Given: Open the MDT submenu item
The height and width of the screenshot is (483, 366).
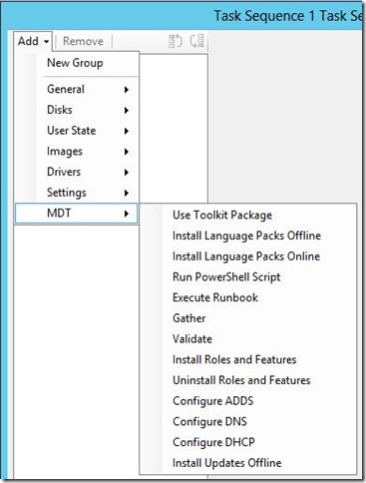Looking at the screenshot, I should tap(77, 214).
